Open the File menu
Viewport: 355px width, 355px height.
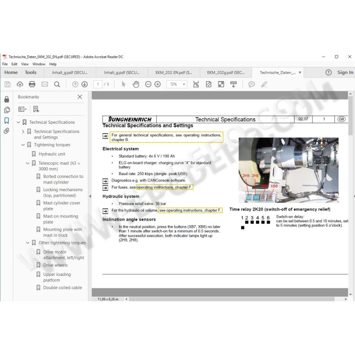[x=5, y=64]
